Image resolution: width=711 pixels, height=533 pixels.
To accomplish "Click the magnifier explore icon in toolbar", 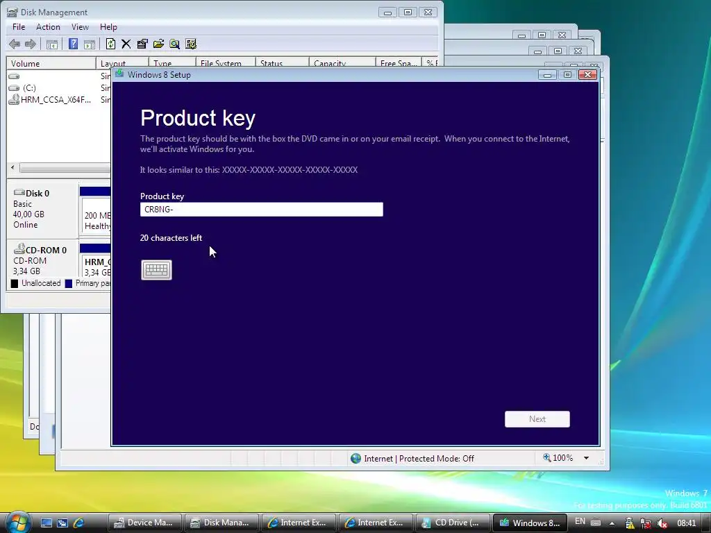I will (174, 44).
